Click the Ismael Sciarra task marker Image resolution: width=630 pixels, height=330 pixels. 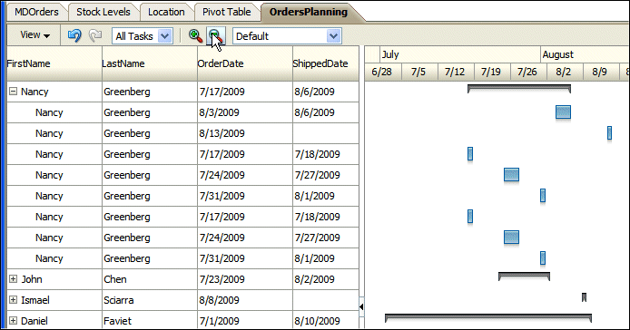(x=585, y=297)
